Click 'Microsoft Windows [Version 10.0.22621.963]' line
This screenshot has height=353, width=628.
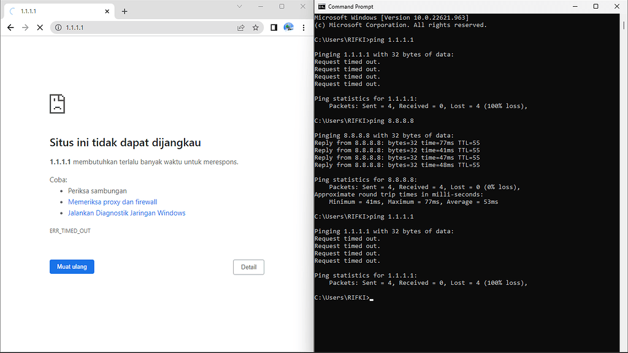(392, 18)
